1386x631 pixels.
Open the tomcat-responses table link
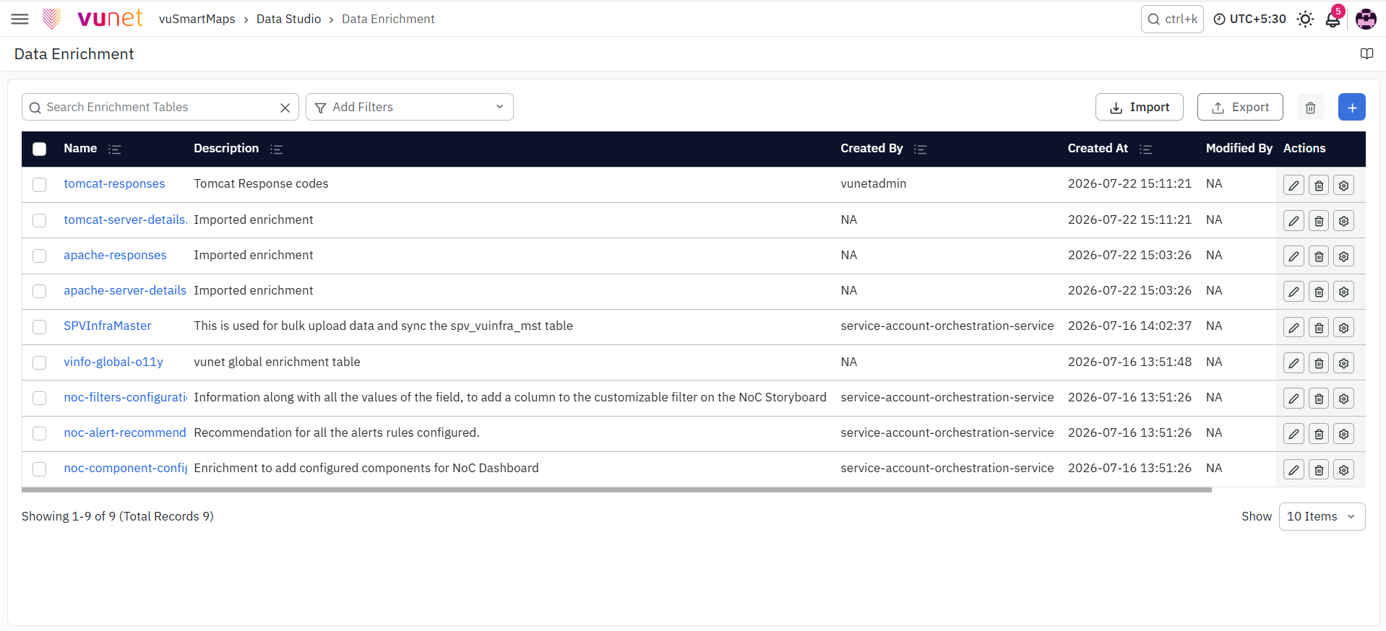coord(114,183)
